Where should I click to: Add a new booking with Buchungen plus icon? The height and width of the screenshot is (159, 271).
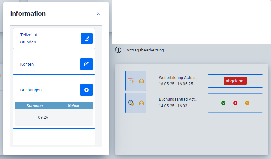coord(86,90)
